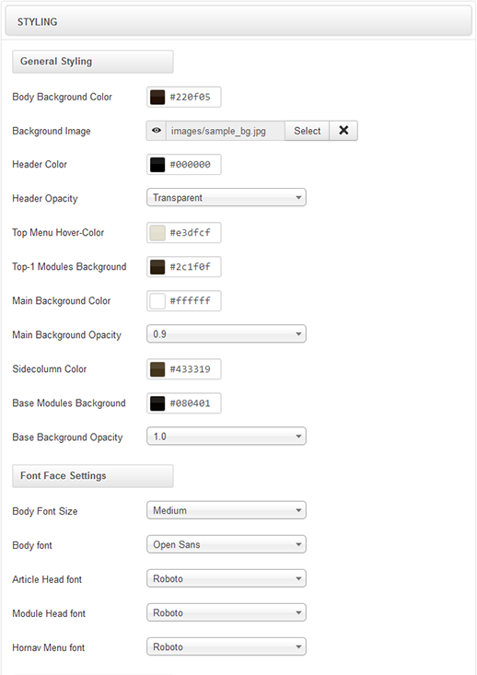Screen dimensions: 477x675
Task: Open Top Menu Hover-Color swatch
Action: [x=157, y=232]
